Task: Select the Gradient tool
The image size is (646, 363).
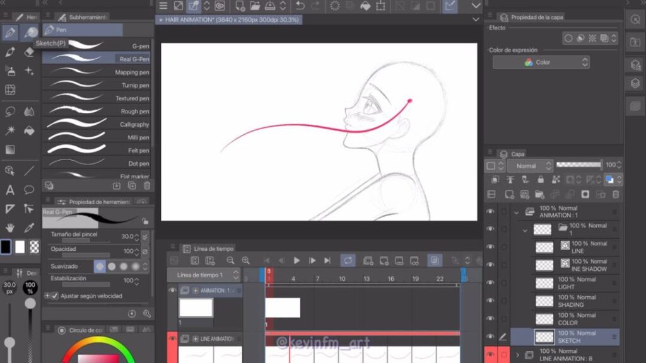Action: [x=10, y=149]
